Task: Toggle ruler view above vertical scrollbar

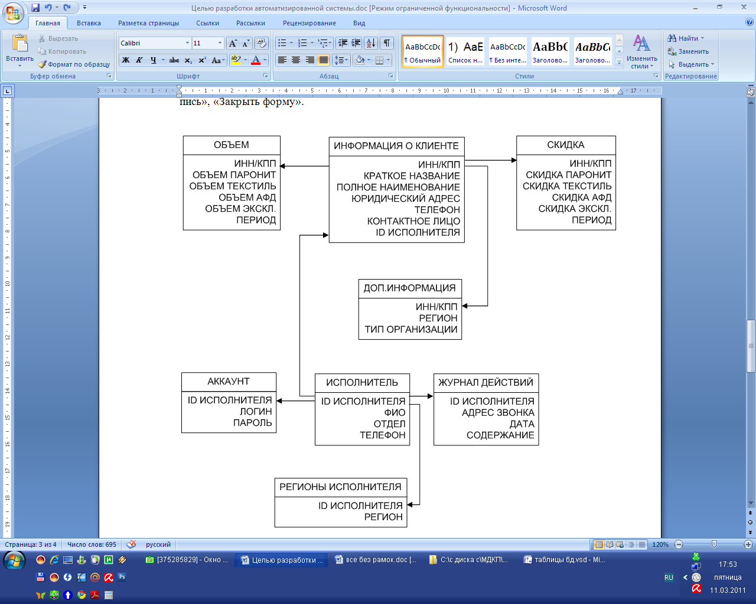Action: click(751, 91)
